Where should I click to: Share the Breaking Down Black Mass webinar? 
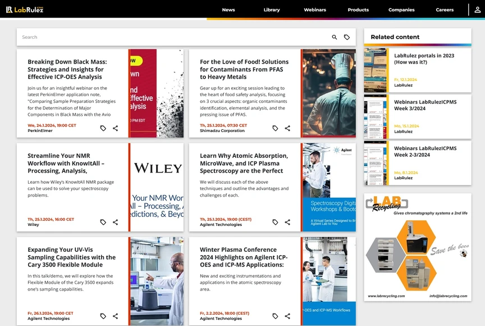(116, 128)
